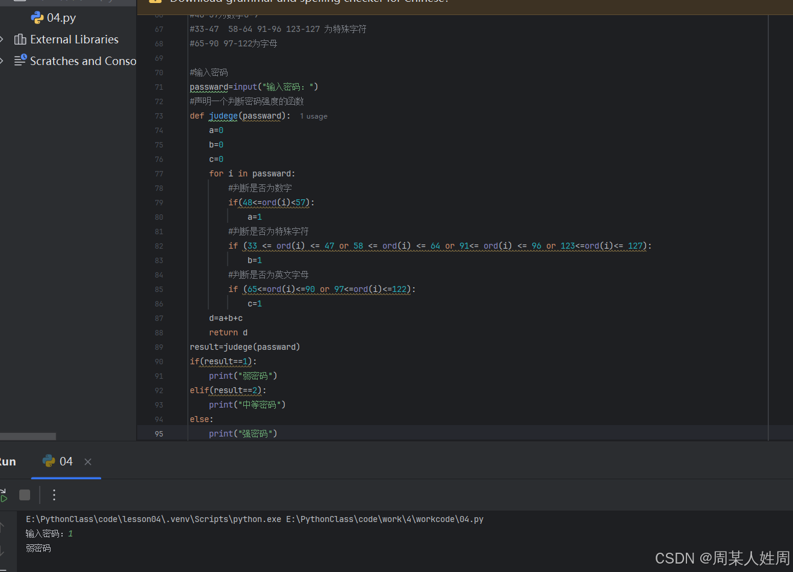Click the console line '输入密码: 1'
793x572 pixels.
(49, 533)
